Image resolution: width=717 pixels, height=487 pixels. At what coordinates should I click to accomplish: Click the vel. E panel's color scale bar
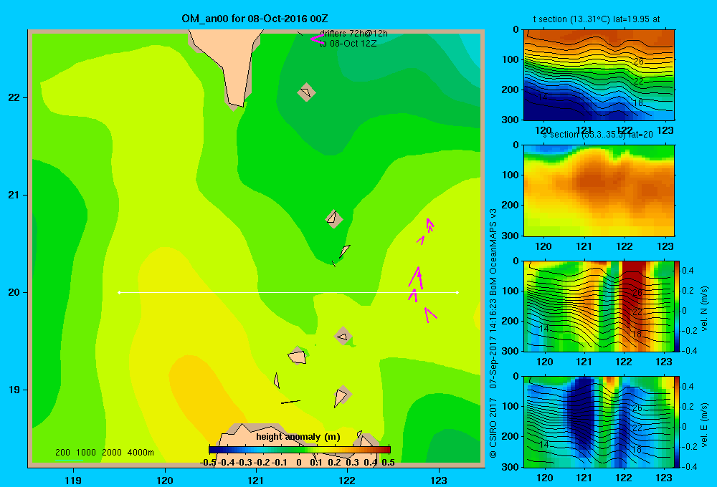click(x=677, y=422)
